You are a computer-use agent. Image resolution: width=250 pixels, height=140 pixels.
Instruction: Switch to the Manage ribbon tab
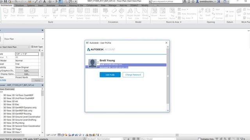tap(112, 5)
